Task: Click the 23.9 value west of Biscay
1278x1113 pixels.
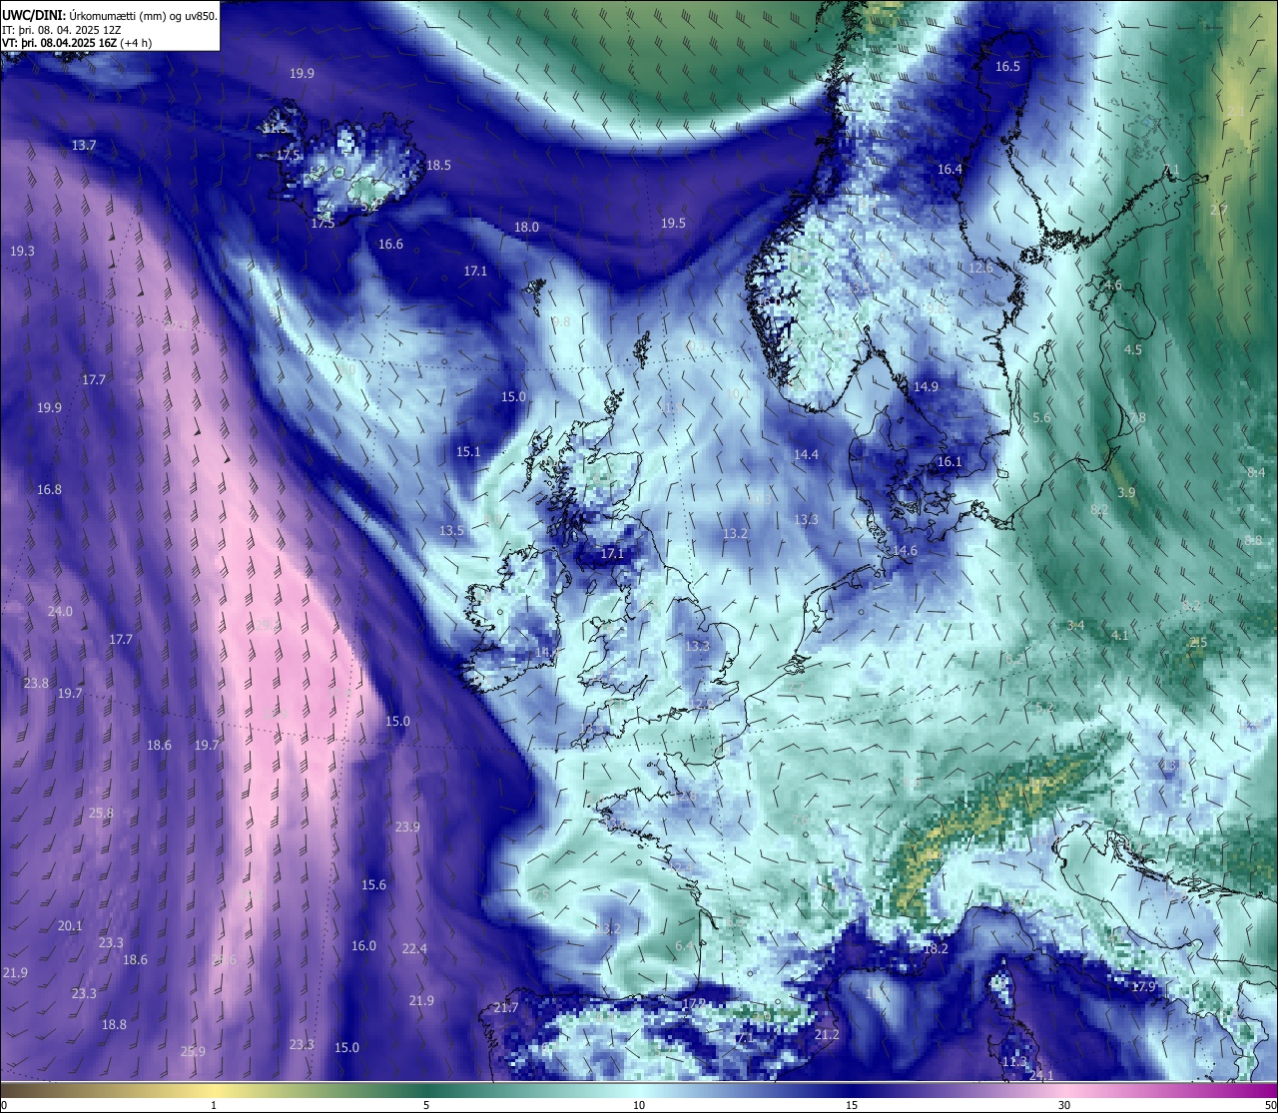Action: [x=407, y=827]
